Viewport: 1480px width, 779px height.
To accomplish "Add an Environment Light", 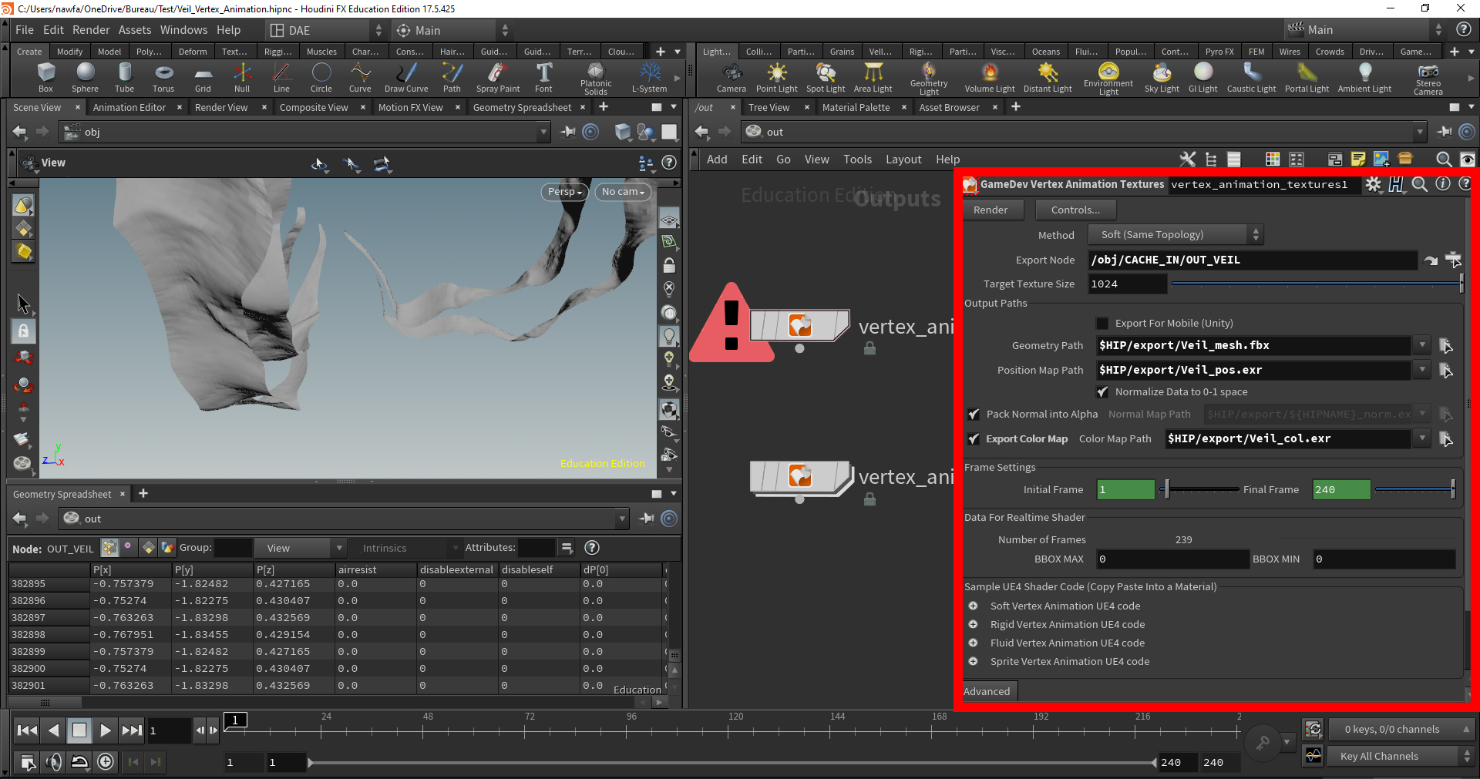I will pyautogui.click(x=1108, y=79).
